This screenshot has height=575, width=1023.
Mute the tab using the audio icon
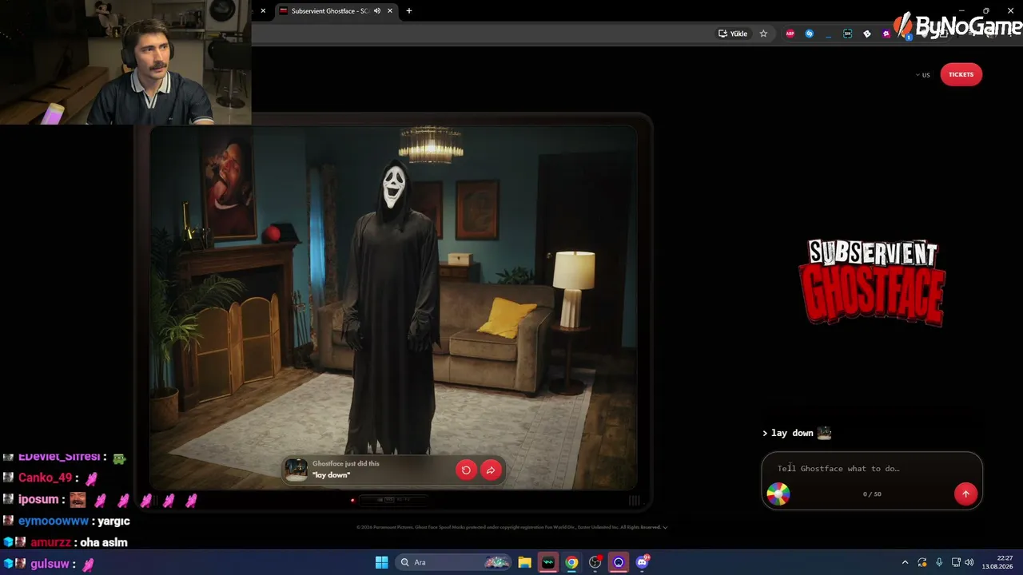coord(377,11)
